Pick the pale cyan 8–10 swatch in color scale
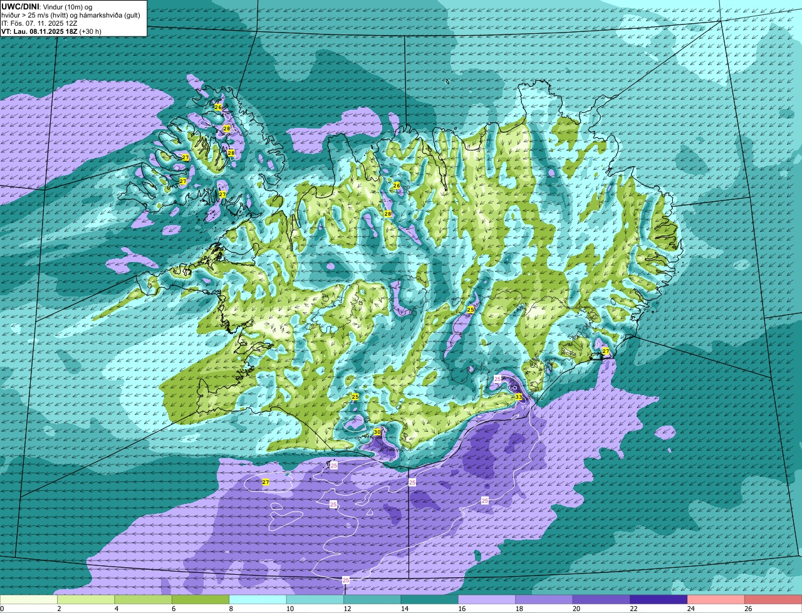The width and height of the screenshot is (802, 613). (258, 600)
